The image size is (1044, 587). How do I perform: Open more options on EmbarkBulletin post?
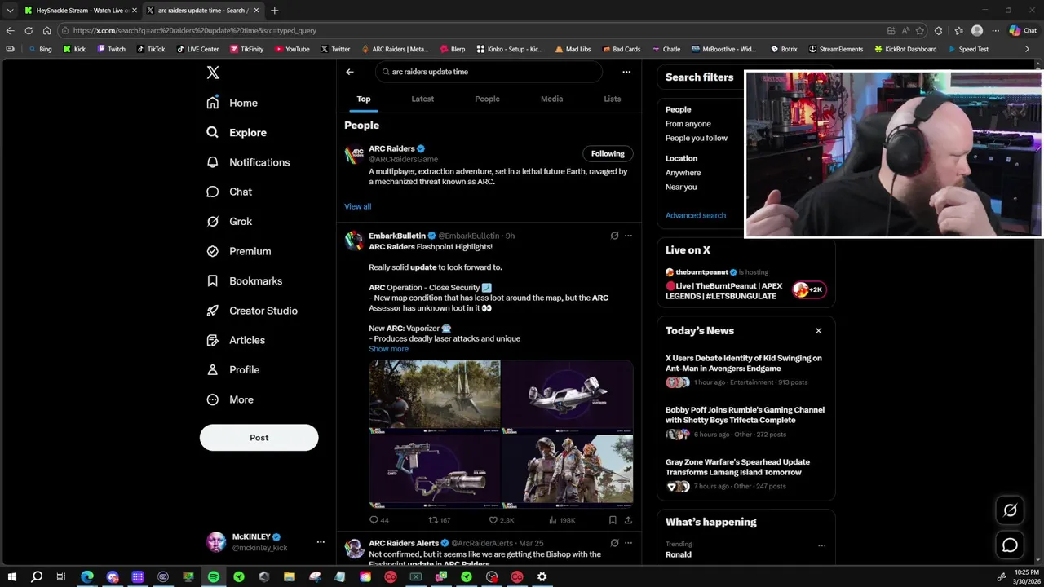click(x=628, y=236)
